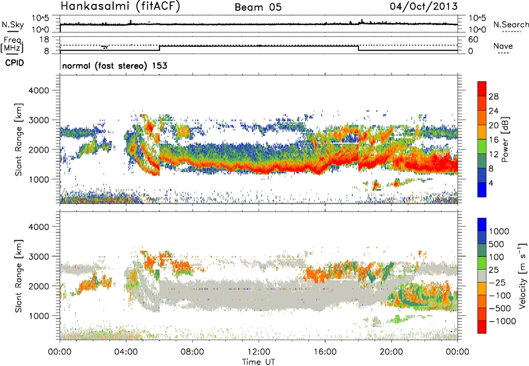Click the 'Hankasalmi (fitACF)' plot title
This screenshot has width=529, height=366.
120,7
